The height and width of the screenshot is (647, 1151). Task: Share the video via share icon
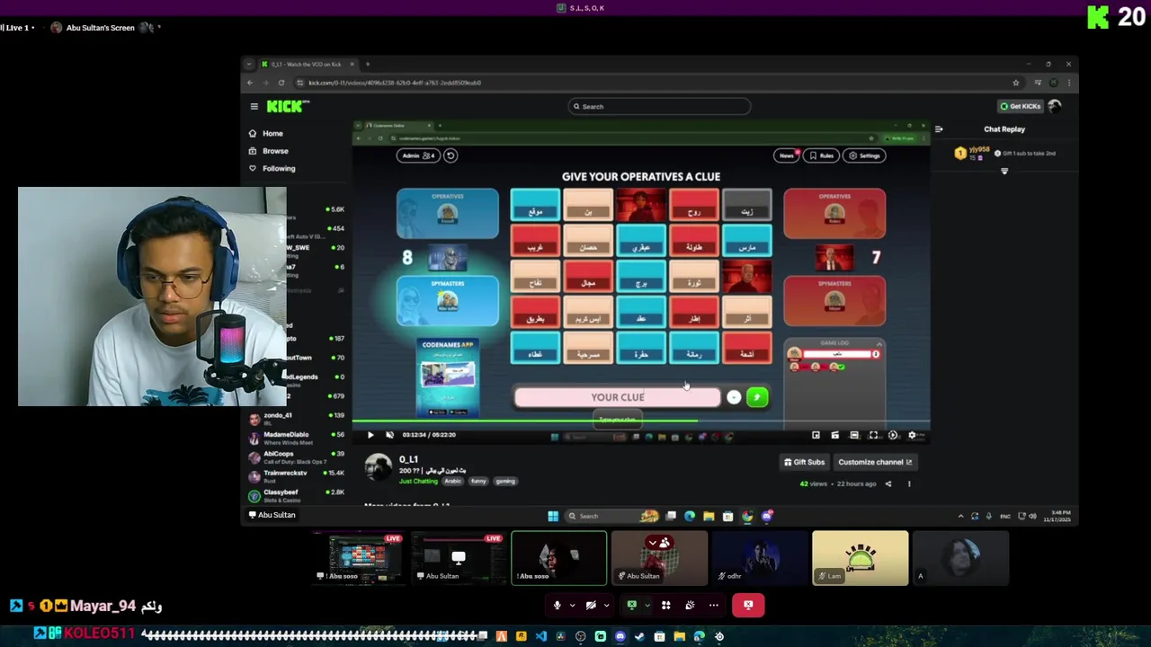point(888,483)
